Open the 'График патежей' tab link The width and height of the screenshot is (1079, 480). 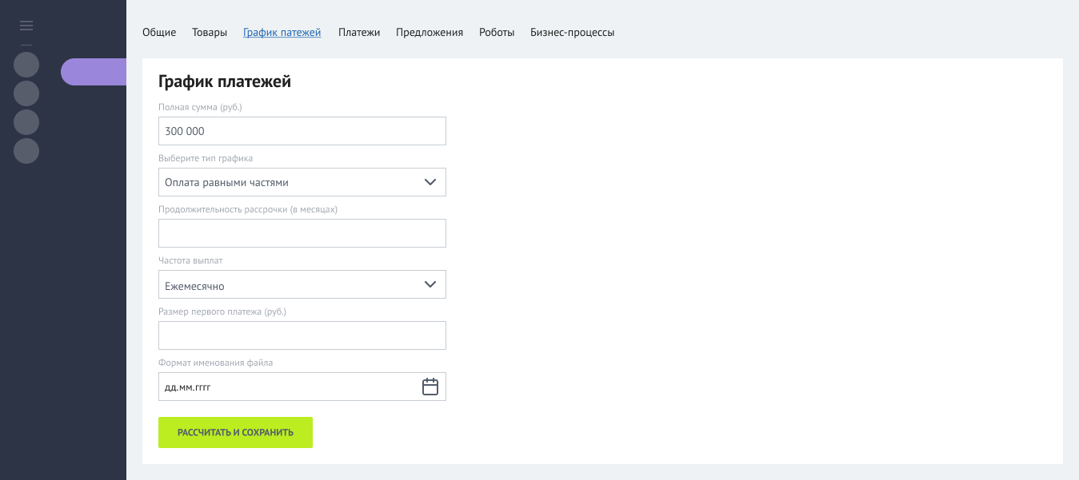click(282, 33)
